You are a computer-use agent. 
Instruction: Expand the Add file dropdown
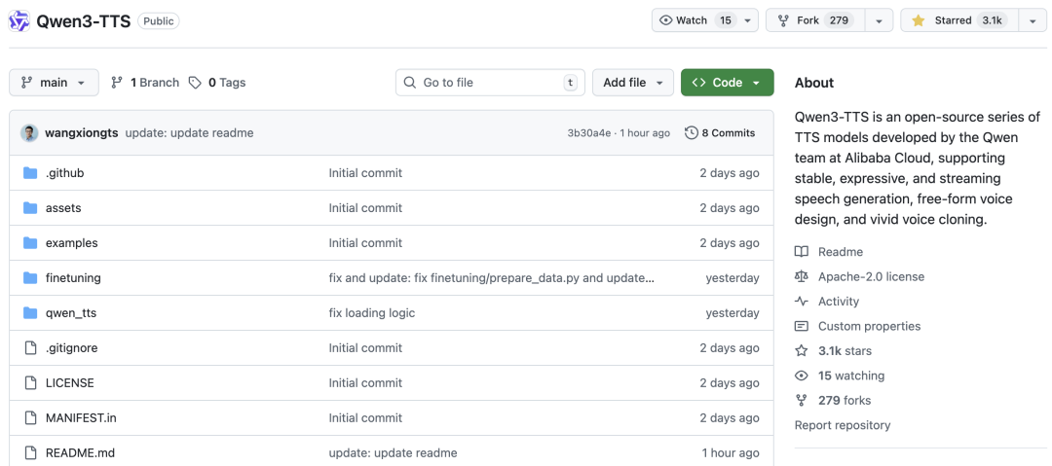pos(633,83)
